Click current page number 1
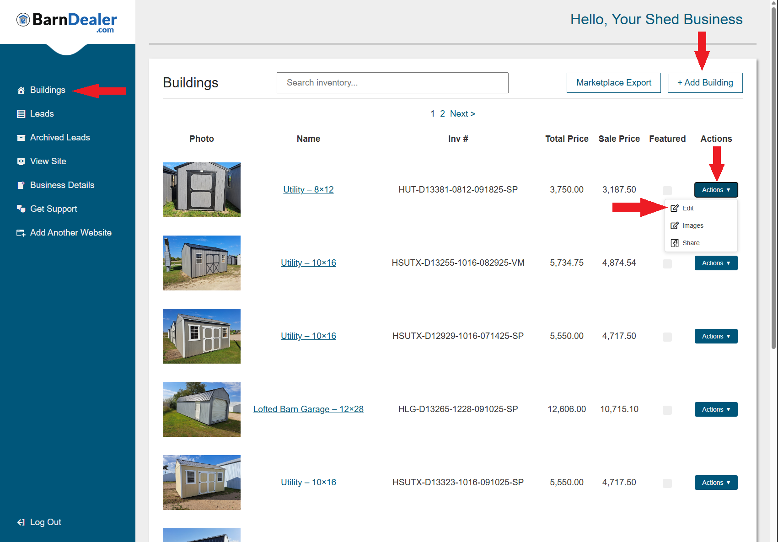The height and width of the screenshot is (542, 778). pos(433,114)
